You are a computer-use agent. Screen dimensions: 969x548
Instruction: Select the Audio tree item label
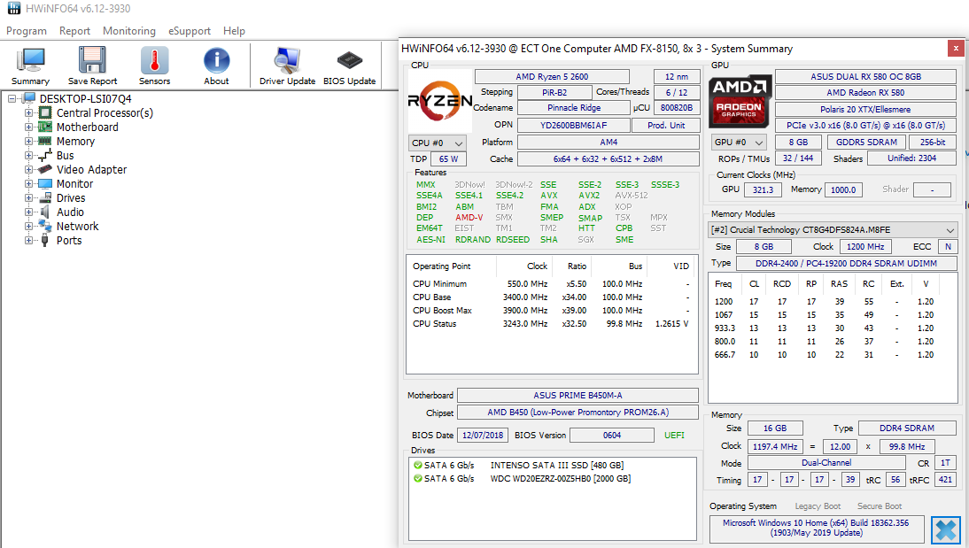(x=71, y=212)
